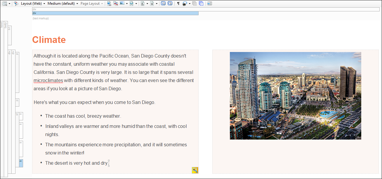Click the (text markup) label
Viewport: 382px width, 179px height.
click(x=41, y=18)
